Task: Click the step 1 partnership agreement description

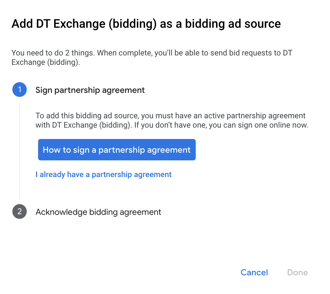Action: click(x=171, y=121)
